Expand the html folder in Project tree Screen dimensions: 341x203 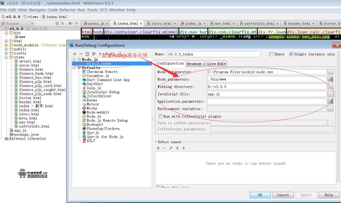(x=6, y=41)
